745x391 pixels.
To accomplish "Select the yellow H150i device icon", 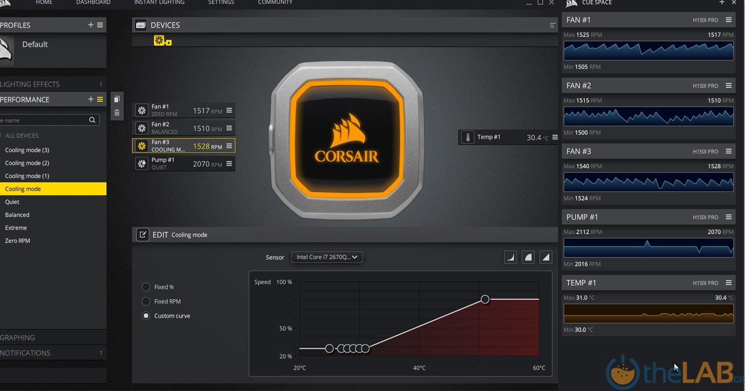I will [x=162, y=41].
